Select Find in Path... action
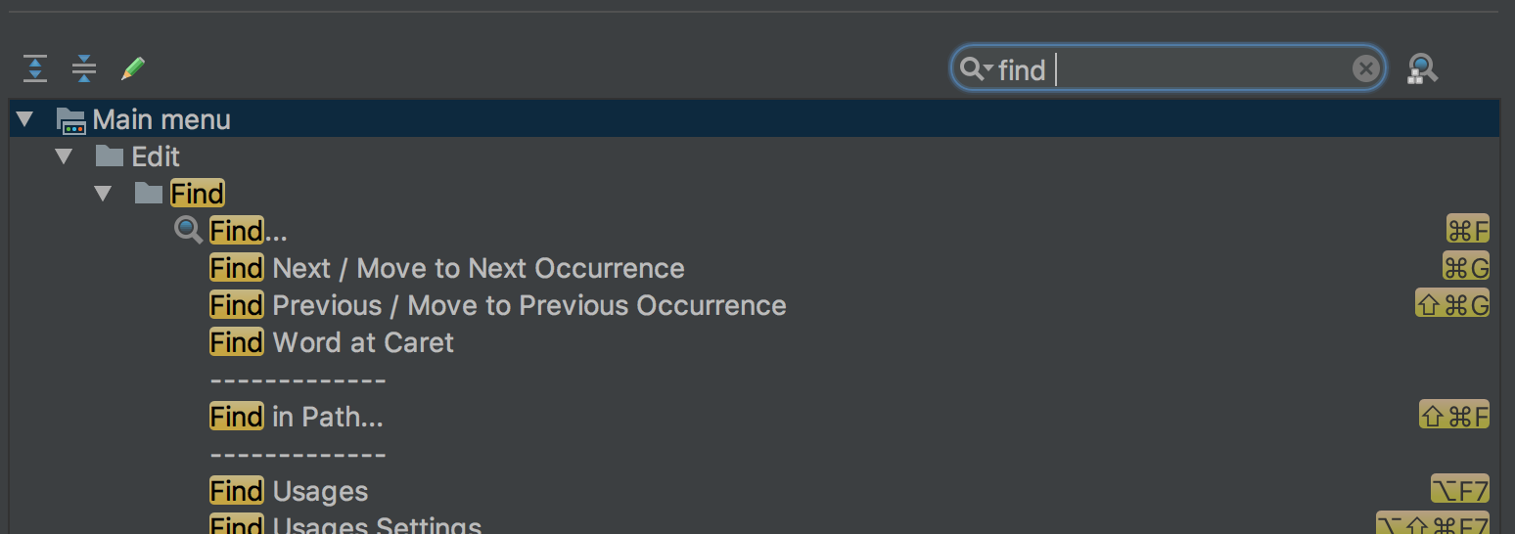The height and width of the screenshot is (534, 1515). click(x=297, y=417)
